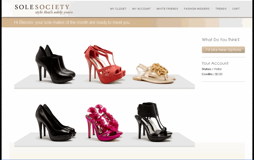View the shopping Cart
This screenshot has height=160, width=254.
pyautogui.click(x=236, y=9)
